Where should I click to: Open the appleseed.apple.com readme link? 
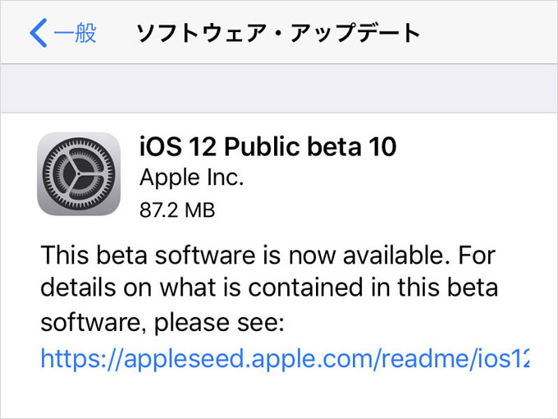click(285, 358)
